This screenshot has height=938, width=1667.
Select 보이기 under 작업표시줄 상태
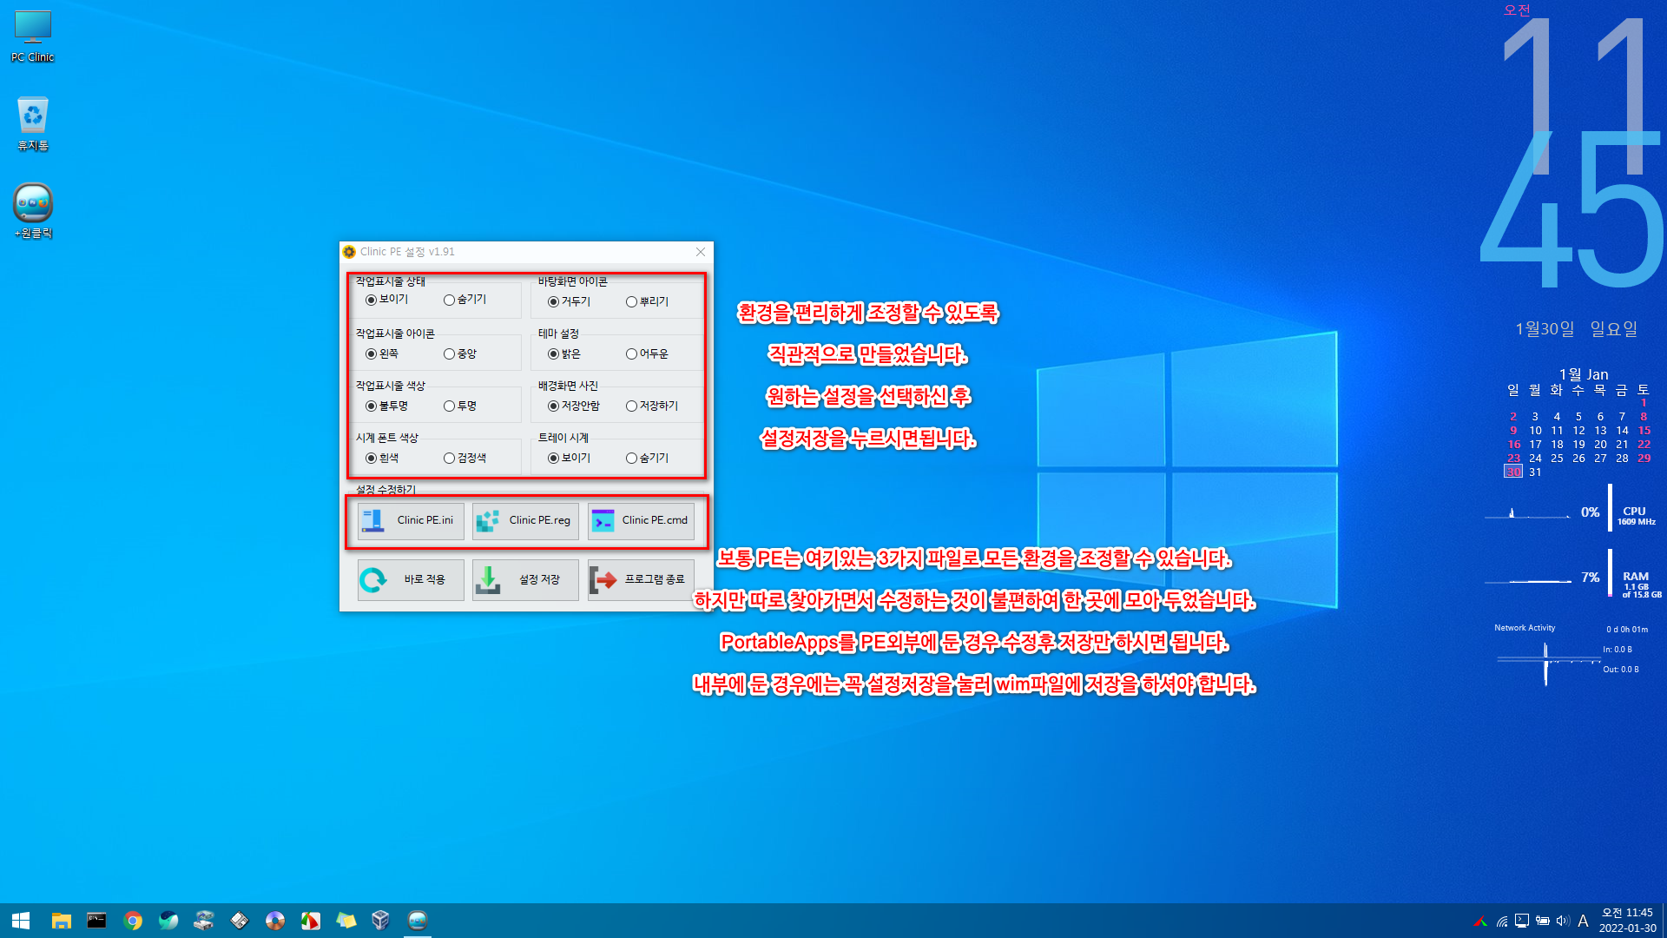[x=386, y=300]
